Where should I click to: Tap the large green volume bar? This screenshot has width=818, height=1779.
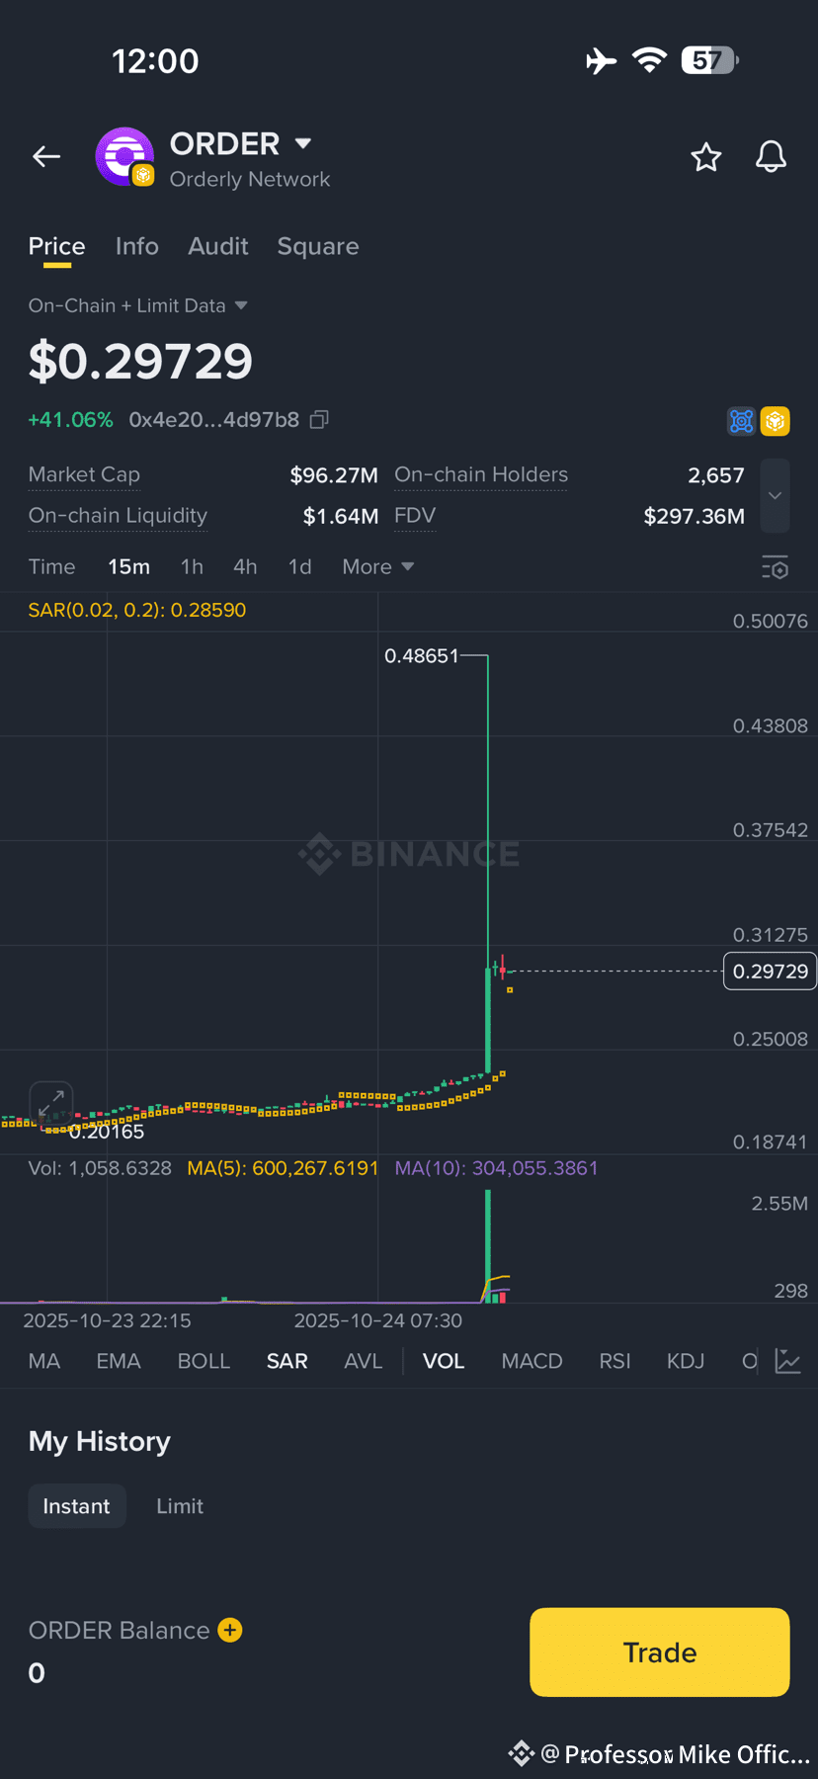click(488, 1246)
